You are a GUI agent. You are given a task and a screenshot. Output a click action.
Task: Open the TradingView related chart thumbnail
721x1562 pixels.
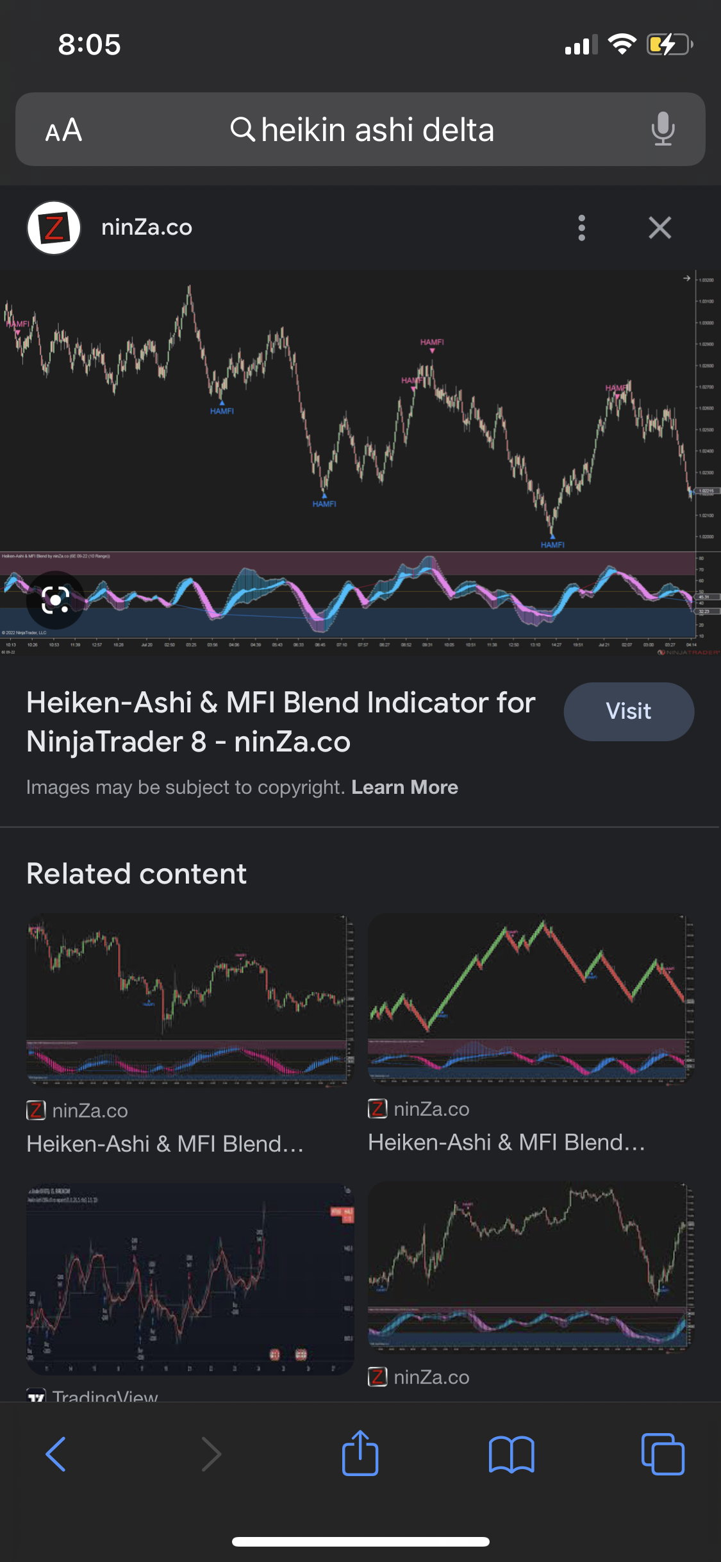tap(190, 1279)
